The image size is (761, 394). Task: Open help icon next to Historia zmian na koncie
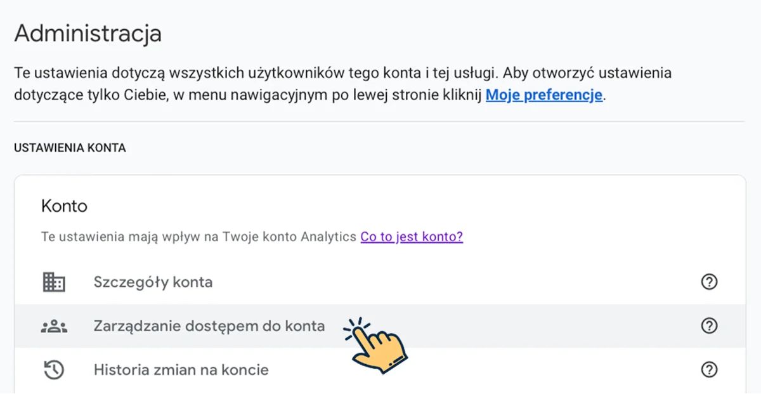[x=709, y=369]
